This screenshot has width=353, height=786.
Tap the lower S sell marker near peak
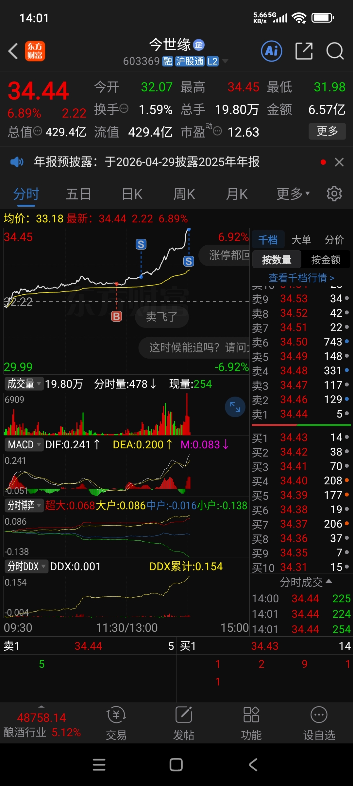189,261
